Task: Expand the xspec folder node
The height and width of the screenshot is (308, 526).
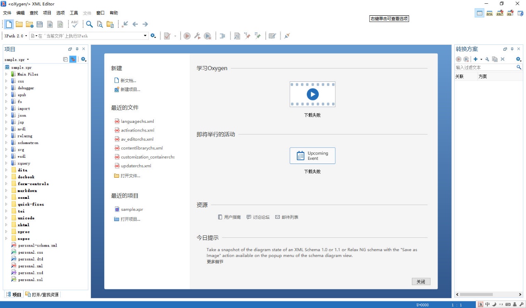Action: tap(6, 239)
